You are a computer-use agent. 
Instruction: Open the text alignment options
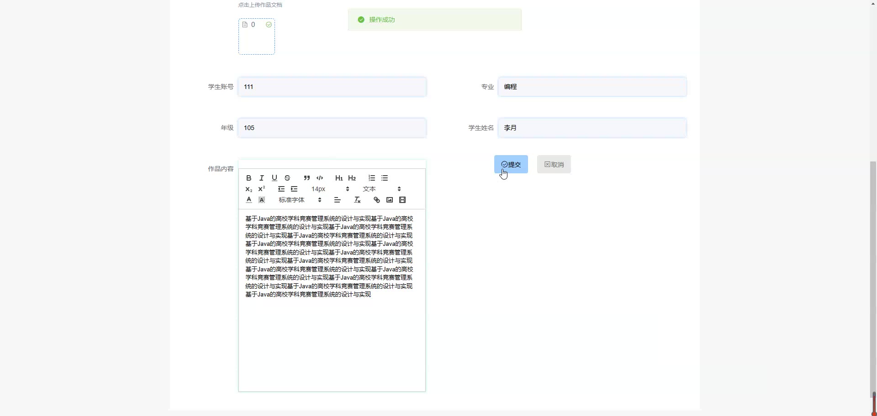click(x=338, y=200)
